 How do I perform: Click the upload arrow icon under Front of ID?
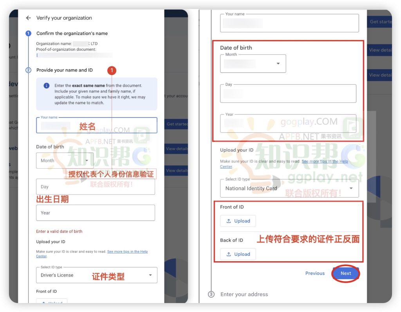229,221
